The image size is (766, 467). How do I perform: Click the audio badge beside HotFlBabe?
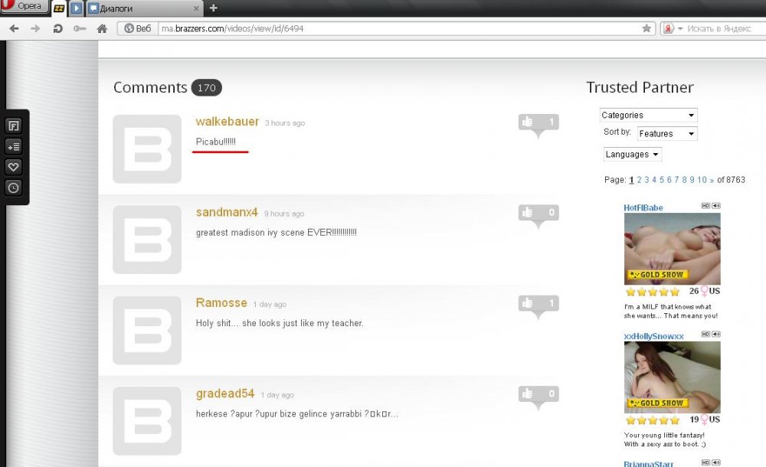715,206
